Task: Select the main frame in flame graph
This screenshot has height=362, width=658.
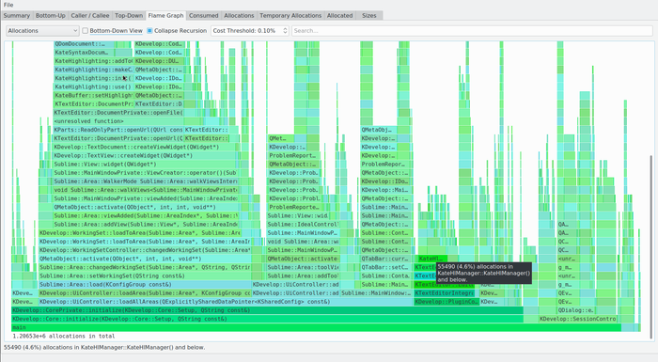Action: pos(316,327)
